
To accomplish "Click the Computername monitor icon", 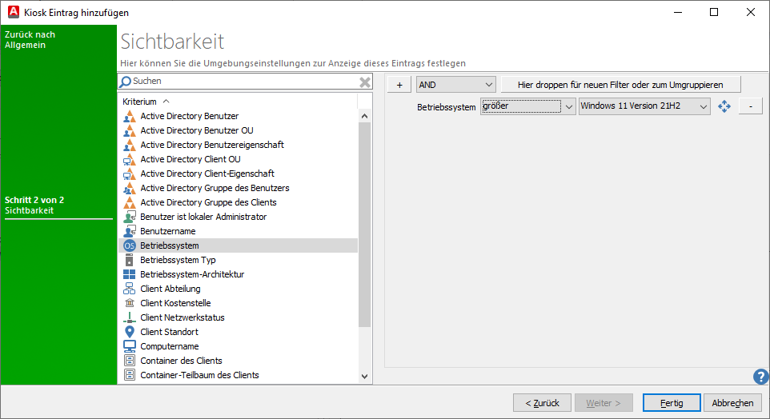I will [129, 346].
